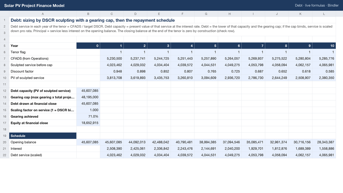Select interest value 2,040,200

click(230, 149)
